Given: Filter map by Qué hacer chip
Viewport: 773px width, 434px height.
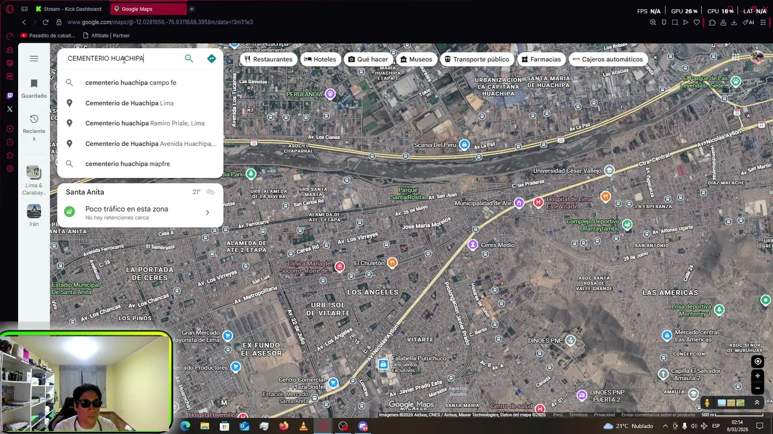Looking at the screenshot, I should pos(368,59).
